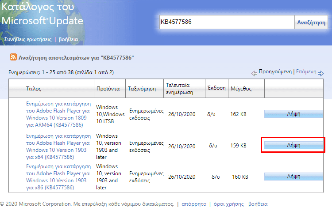The width and height of the screenshot is (332, 207).
Task: Click Ενημερωμένες εκδόσεις in the ARM64 row
Action: 147,114
